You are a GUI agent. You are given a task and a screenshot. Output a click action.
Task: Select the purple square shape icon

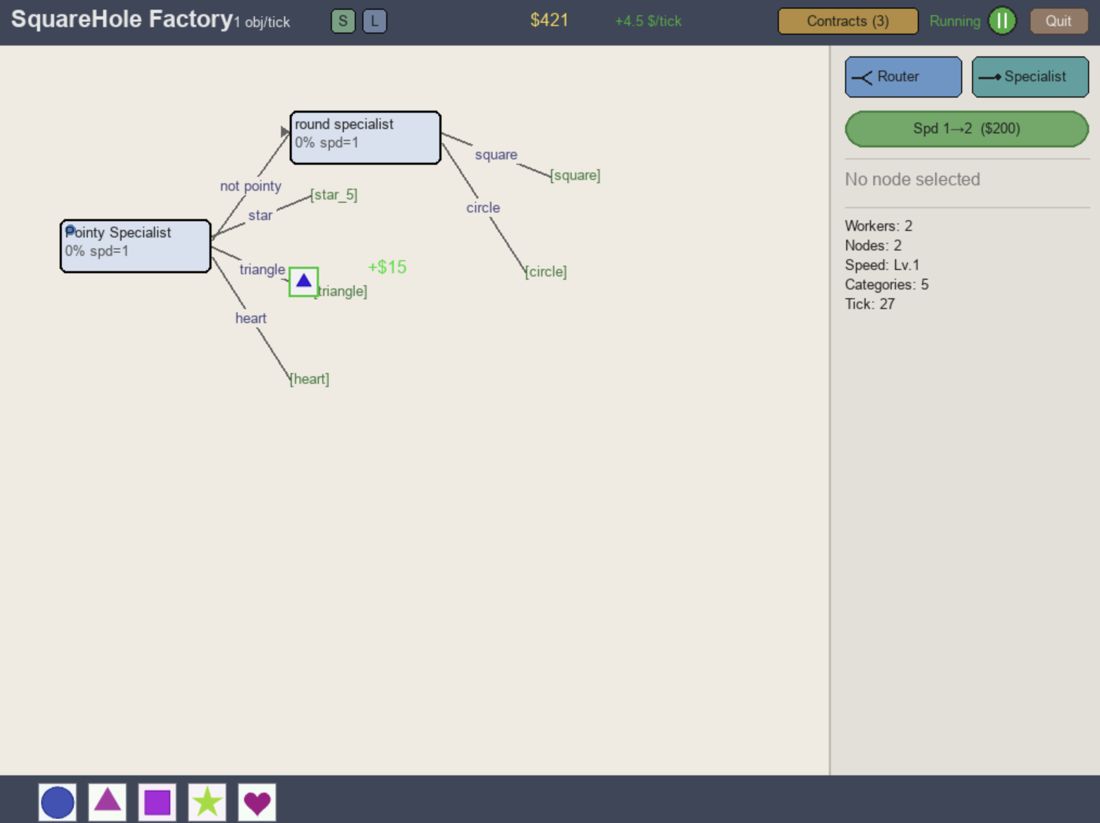point(157,802)
